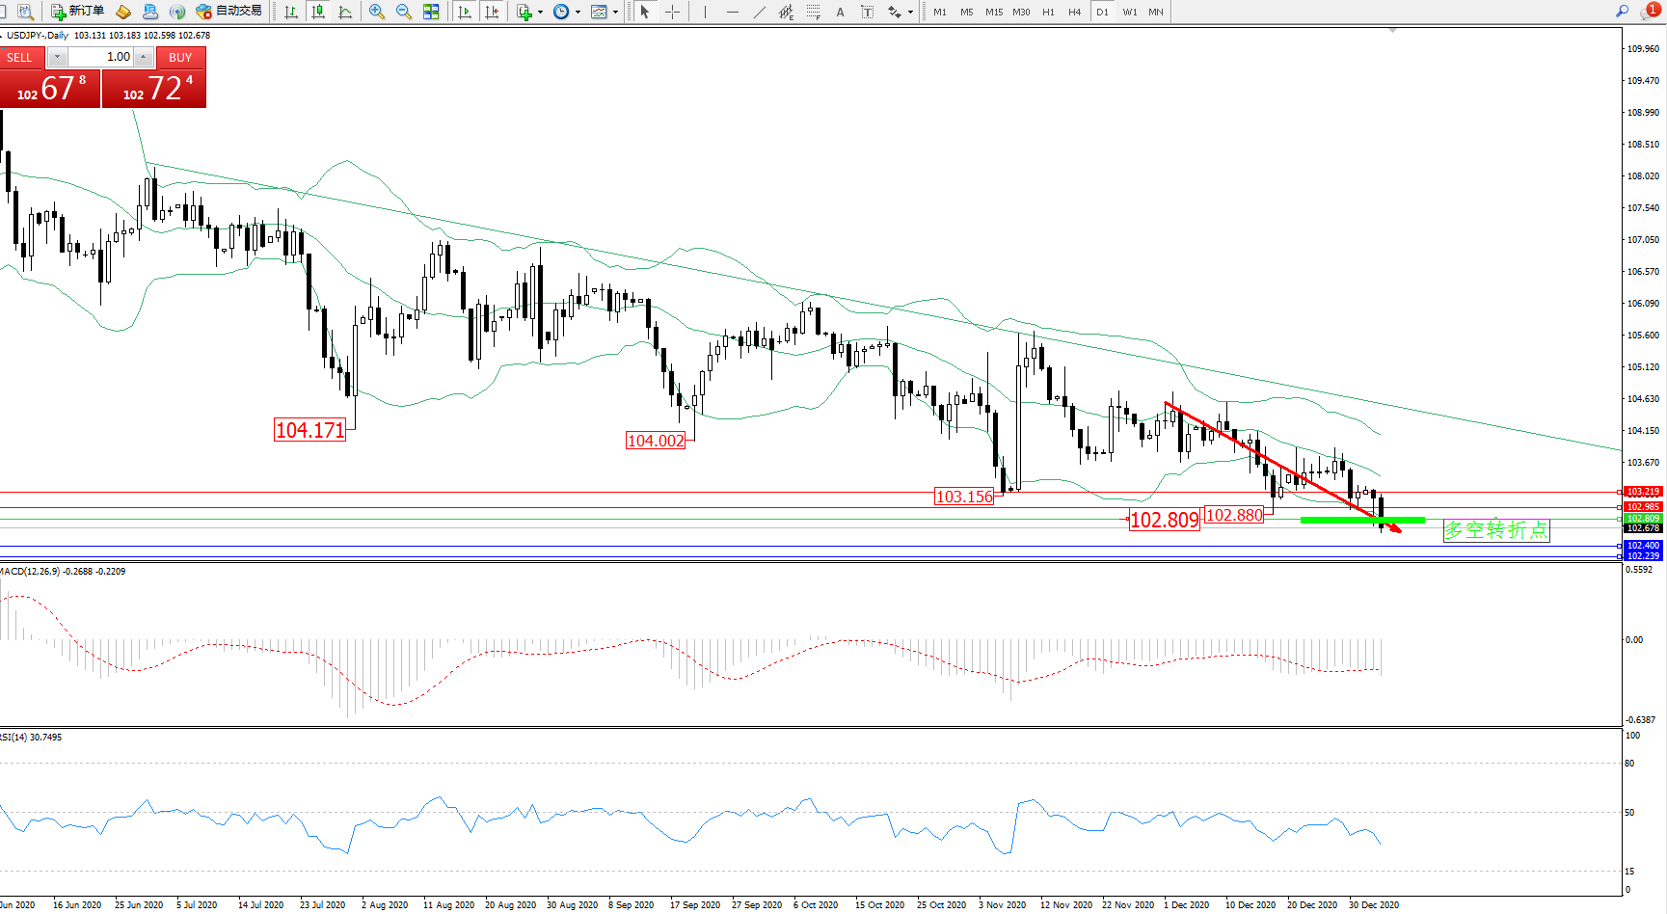Viewport: 1667px width, 914px height.
Task: Choose the trendline drawing tool
Action: pos(759,12)
